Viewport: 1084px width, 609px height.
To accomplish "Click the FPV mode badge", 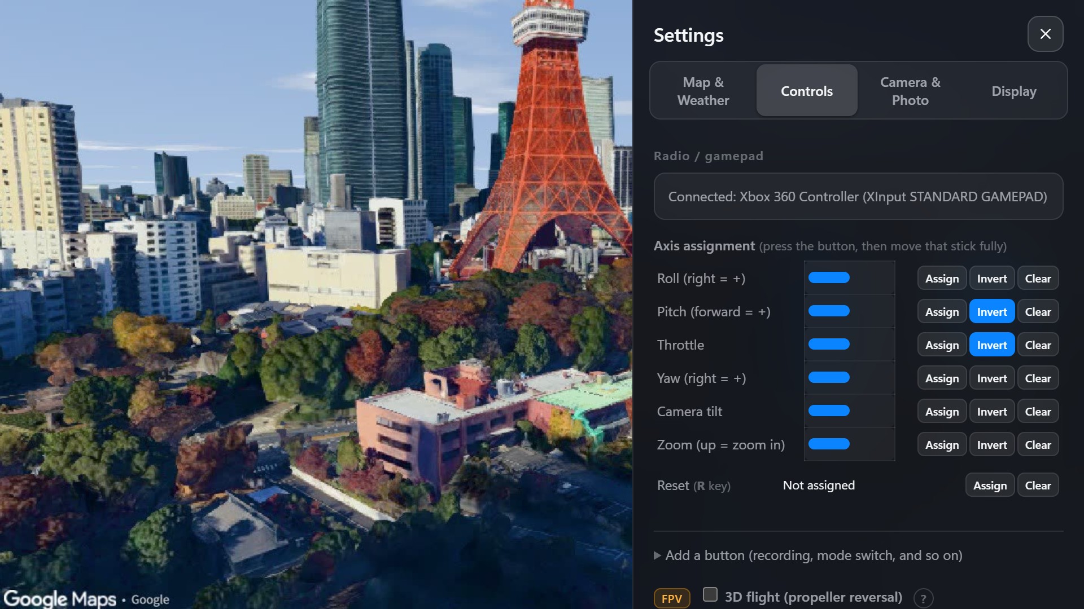I will coord(672,598).
